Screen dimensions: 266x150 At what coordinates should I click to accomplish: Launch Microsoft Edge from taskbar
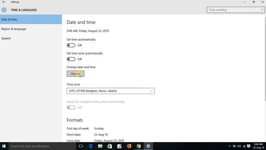[x=91, y=146]
